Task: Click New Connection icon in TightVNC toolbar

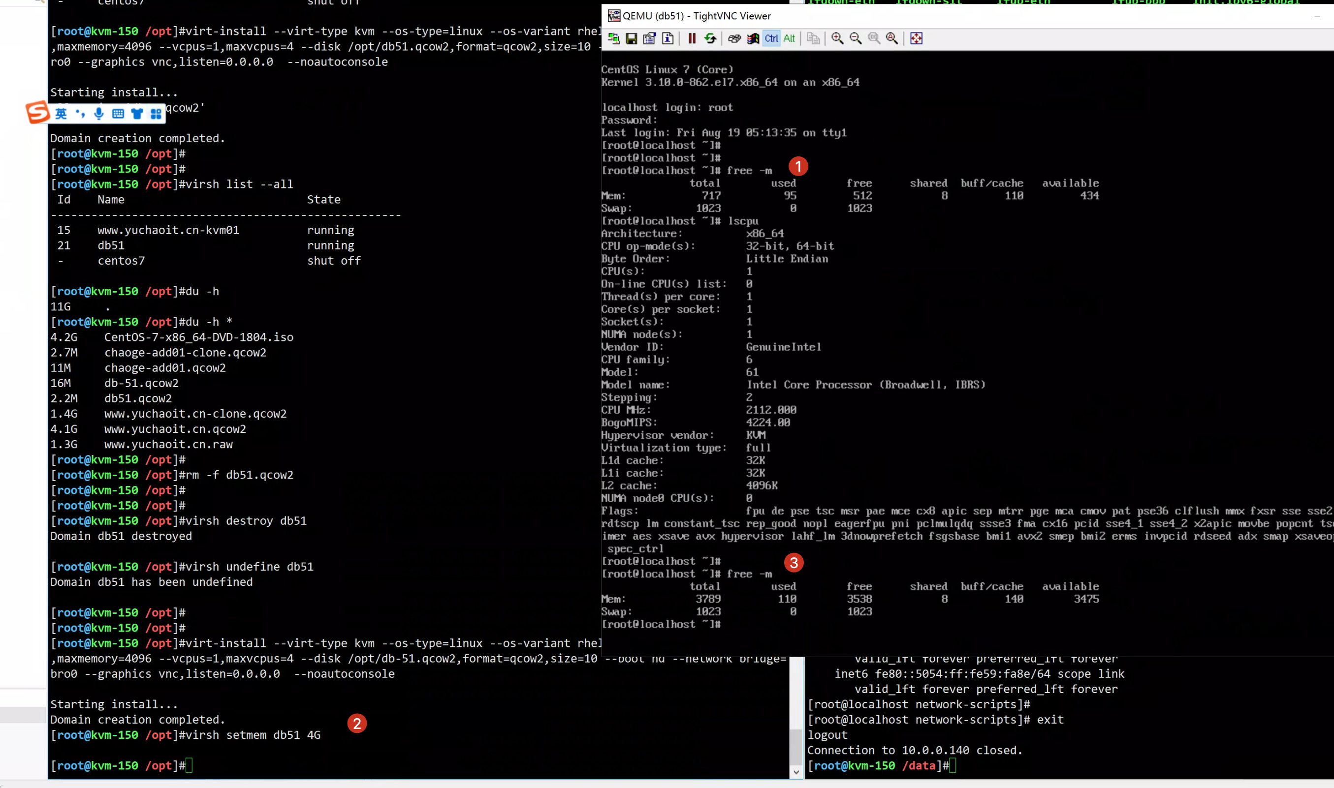Action: point(614,38)
